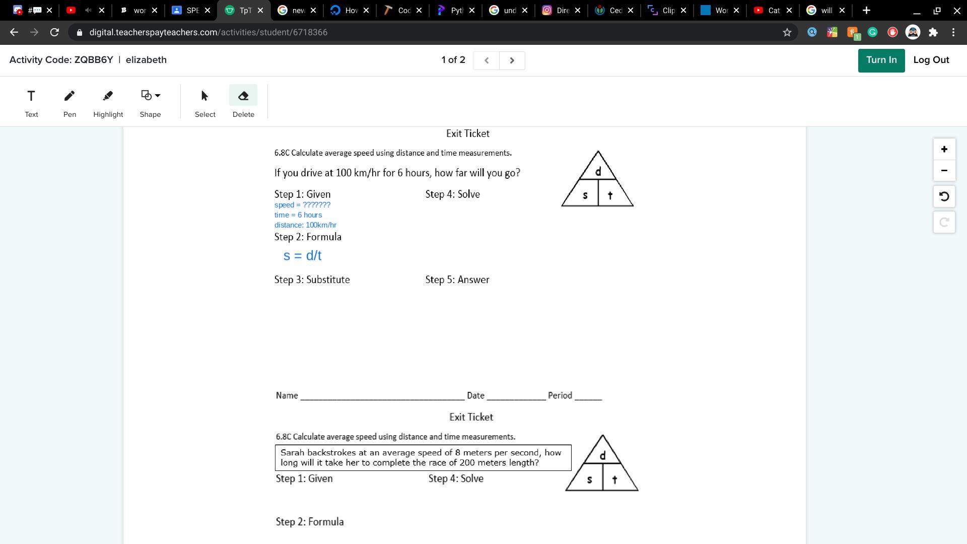Select the Pen drawing tool
The height and width of the screenshot is (544, 967).
[70, 102]
